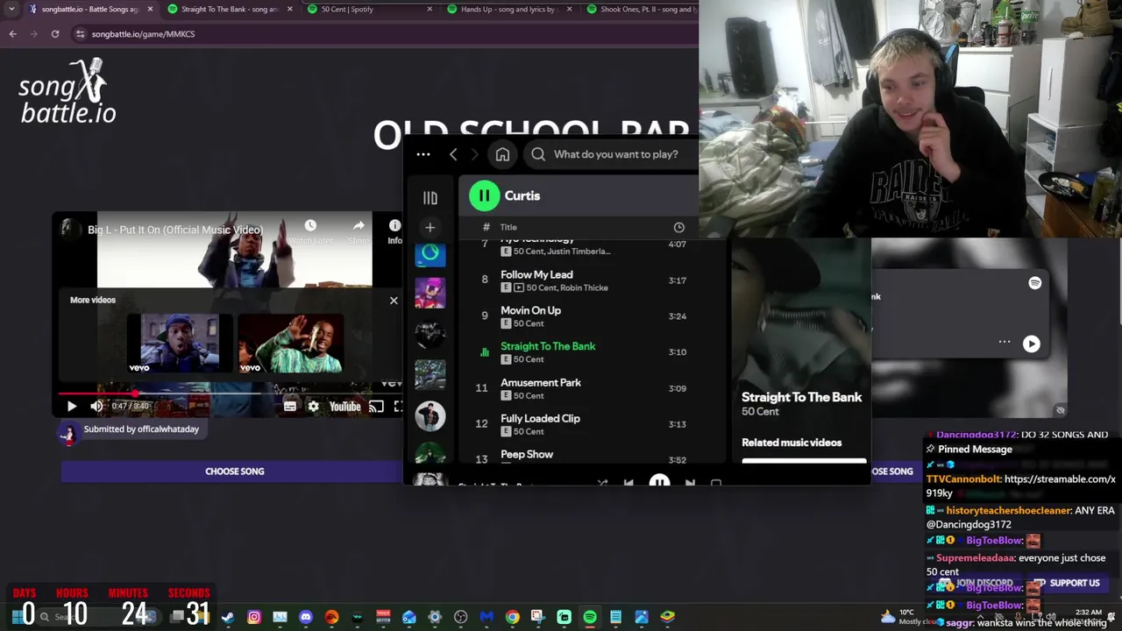Open the YouTube Share option

pyautogui.click(x=359, y=231)
